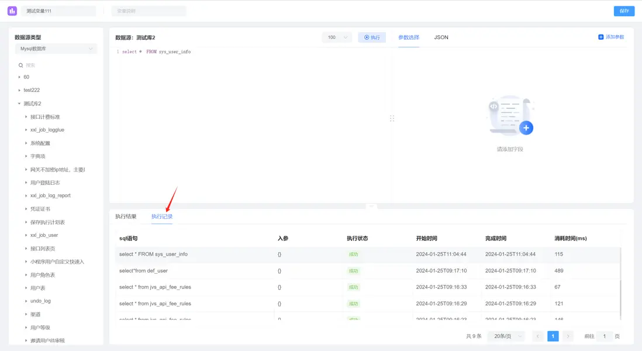642x351 pixels.
Task: Select the undo_log tree item
Action: [40, 301]
